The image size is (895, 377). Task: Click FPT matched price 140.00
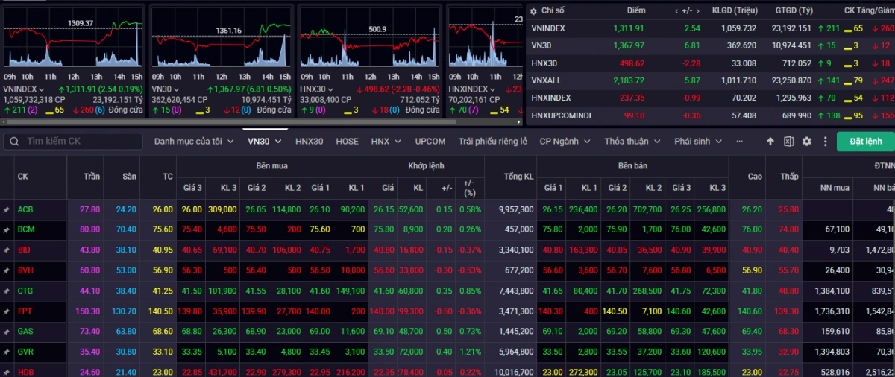[x=382, y=311]
